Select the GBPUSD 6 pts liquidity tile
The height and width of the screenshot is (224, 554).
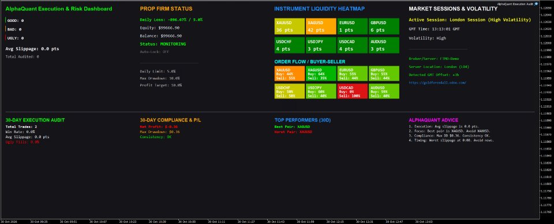click(x=384, y=26)
